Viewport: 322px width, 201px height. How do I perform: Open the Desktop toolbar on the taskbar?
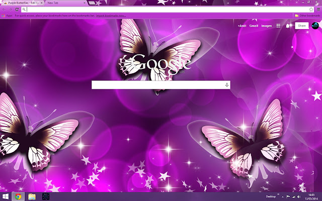click(x=271, y=196)
